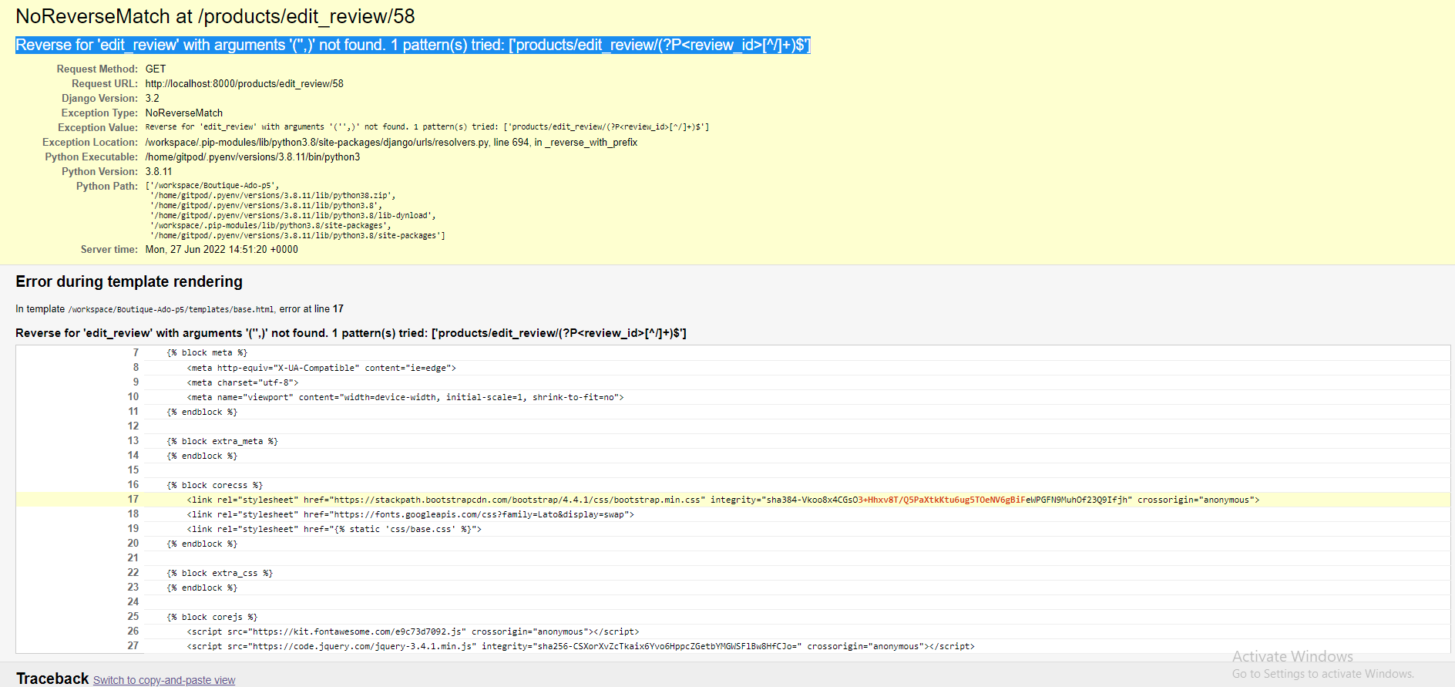
Task: Click the Traceback heading
Action: (52, 679)
